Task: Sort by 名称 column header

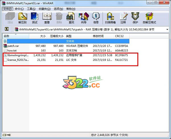Action: 16,36
